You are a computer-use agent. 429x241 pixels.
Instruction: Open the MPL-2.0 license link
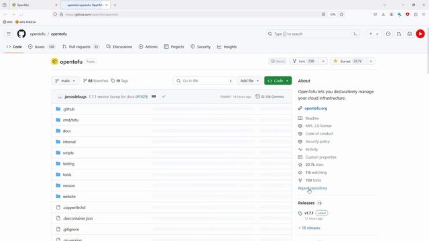click(x=318, y=126)
